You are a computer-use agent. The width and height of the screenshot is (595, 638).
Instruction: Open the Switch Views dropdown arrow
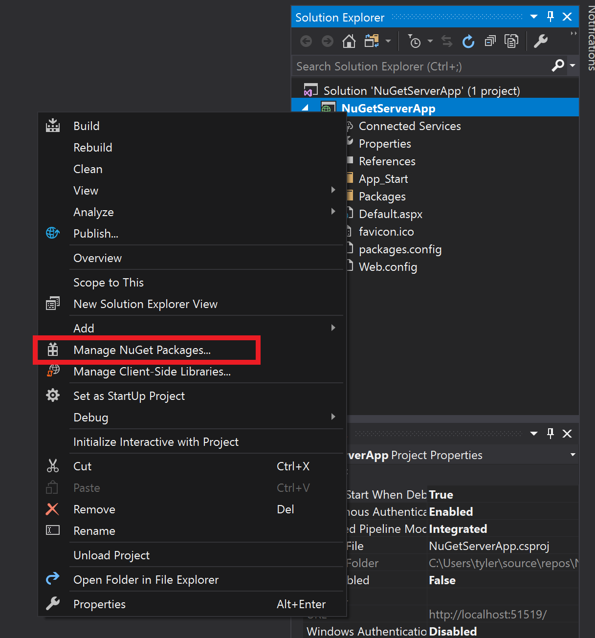coord(388,41)
